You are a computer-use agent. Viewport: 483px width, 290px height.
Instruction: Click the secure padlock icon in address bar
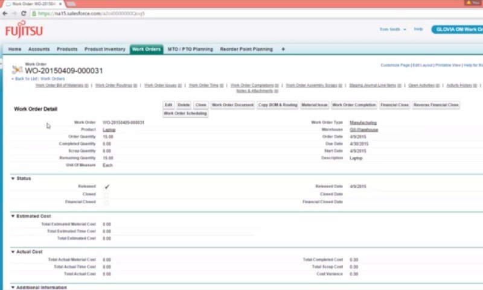[34, 13]
